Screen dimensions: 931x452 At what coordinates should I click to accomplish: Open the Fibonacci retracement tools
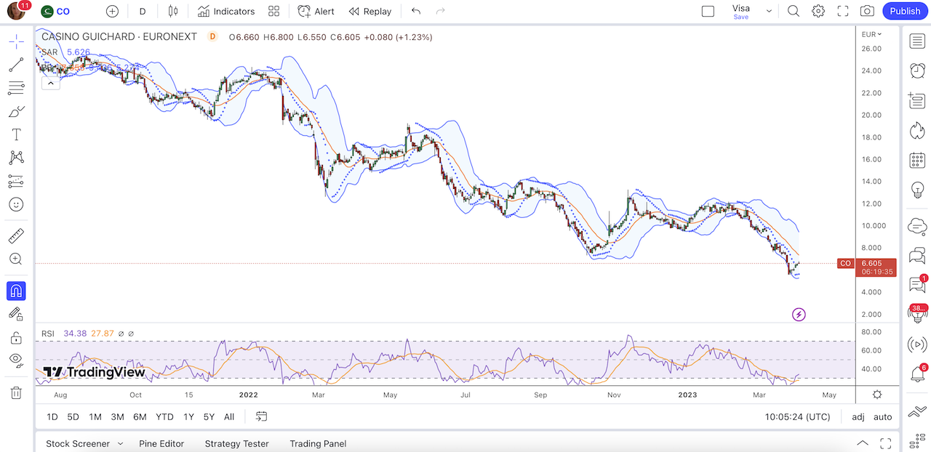click(x=16, y=89)
